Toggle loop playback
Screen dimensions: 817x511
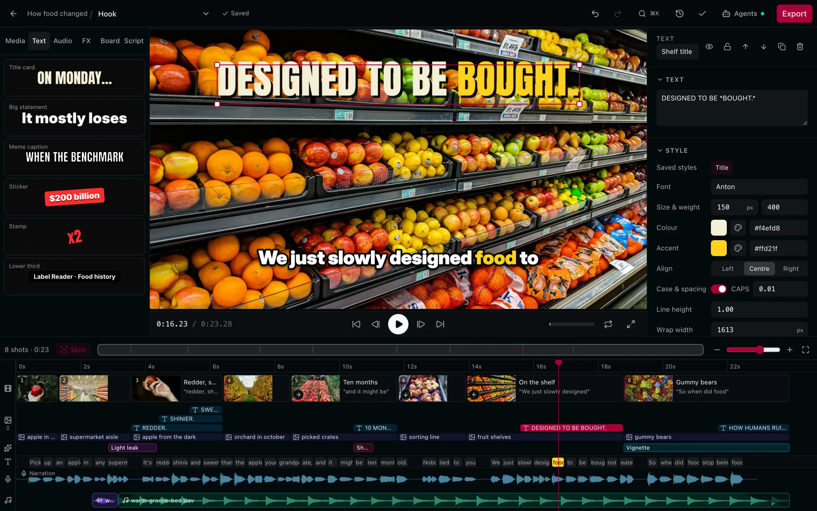pyautogui.click(x=608, y=324)
